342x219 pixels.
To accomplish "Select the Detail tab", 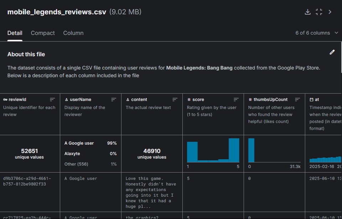I will (x=15, y=33).
